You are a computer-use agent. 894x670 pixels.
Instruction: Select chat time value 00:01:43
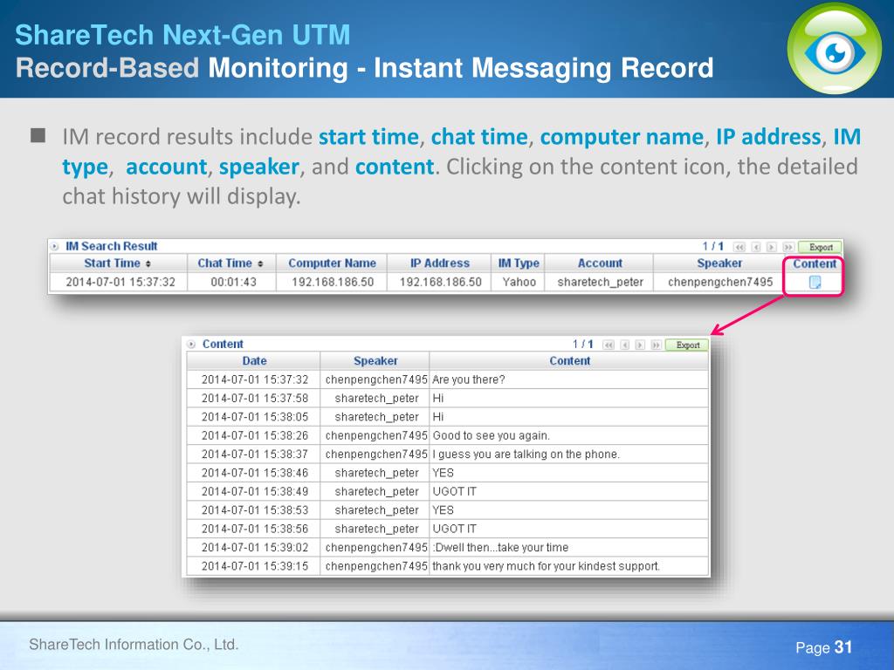pos(233,282)
